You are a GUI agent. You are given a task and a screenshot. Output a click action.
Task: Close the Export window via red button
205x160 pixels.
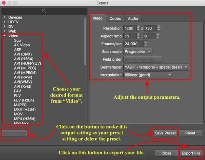[x=4, y=3]
